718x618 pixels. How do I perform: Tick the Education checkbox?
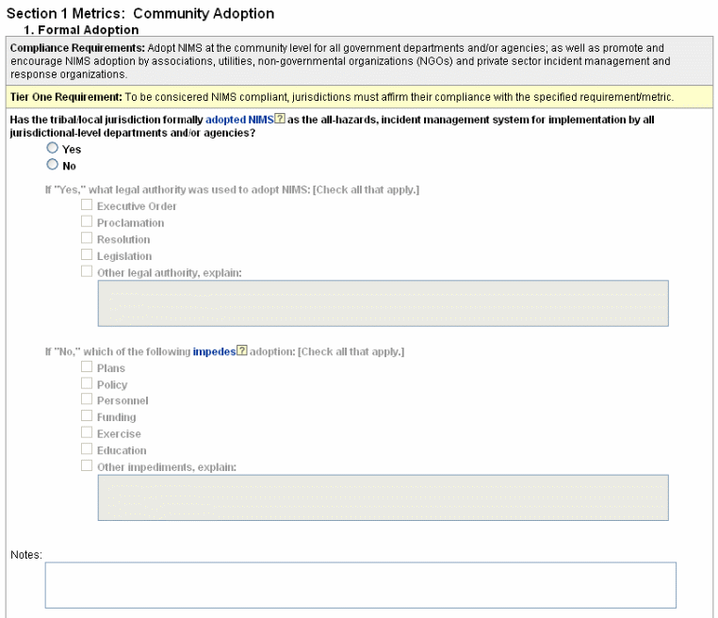[x=87, y=450]
